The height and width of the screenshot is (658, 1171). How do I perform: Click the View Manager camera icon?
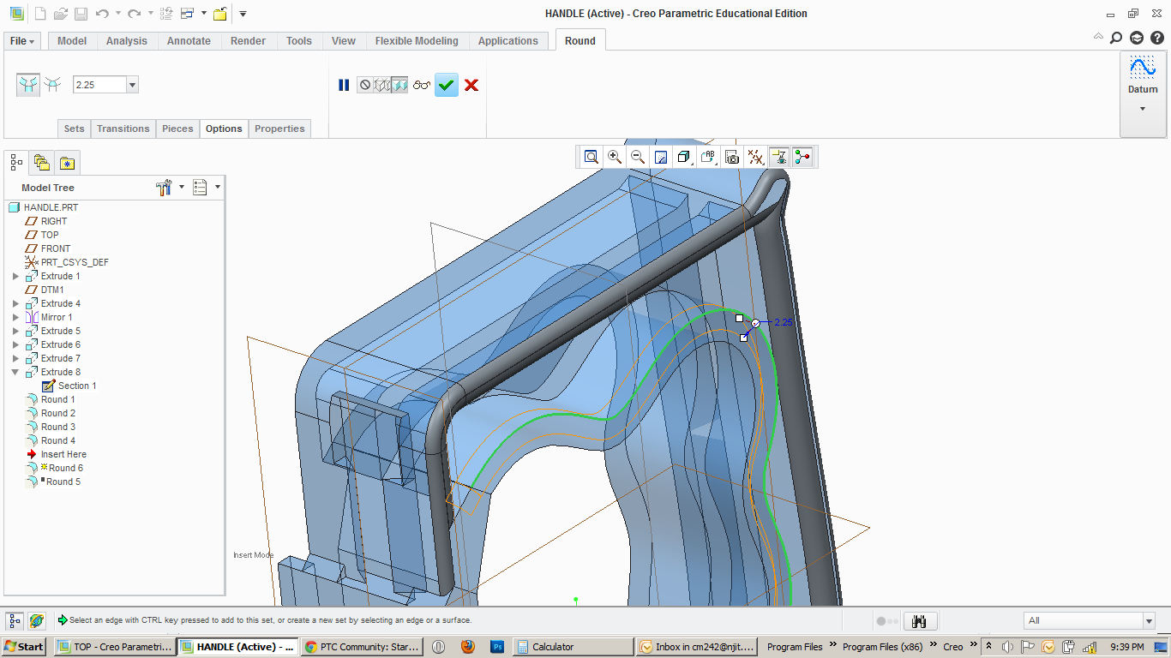[732, 157]
